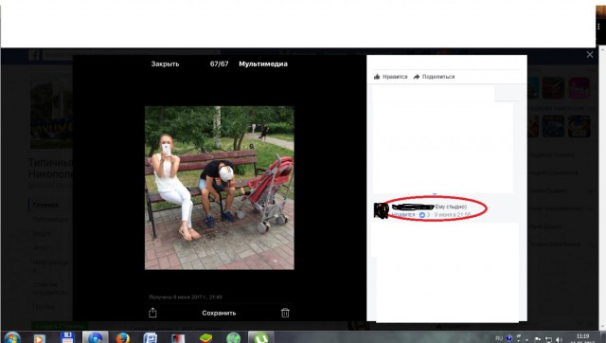
Task: Click the RU language indicator in tray
Action: click(x=499, y=338)
